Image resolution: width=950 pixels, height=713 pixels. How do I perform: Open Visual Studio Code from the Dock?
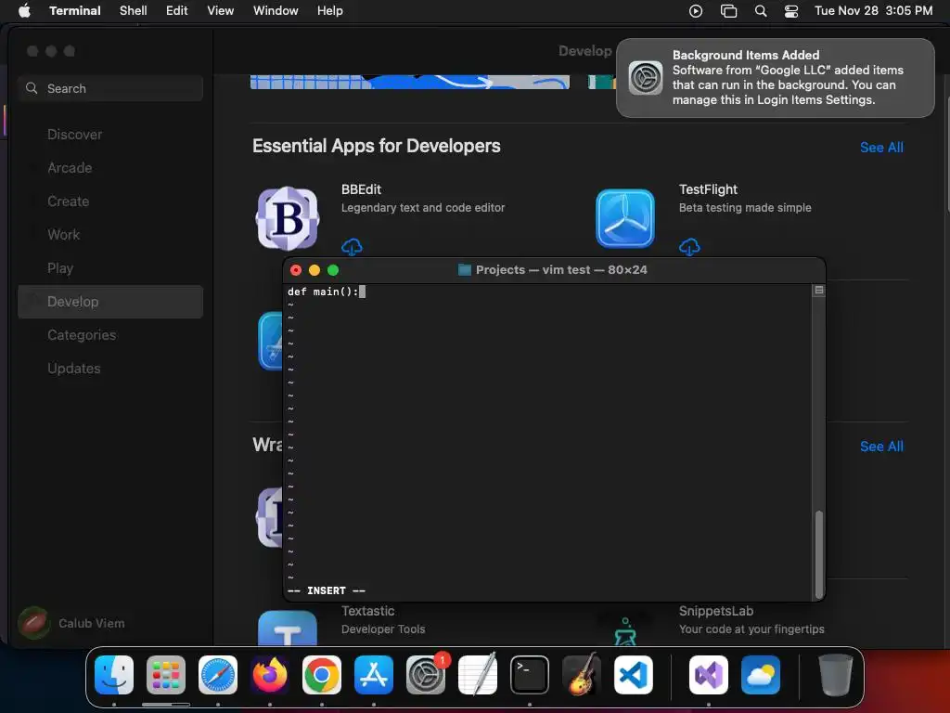(x=633, y=675)
